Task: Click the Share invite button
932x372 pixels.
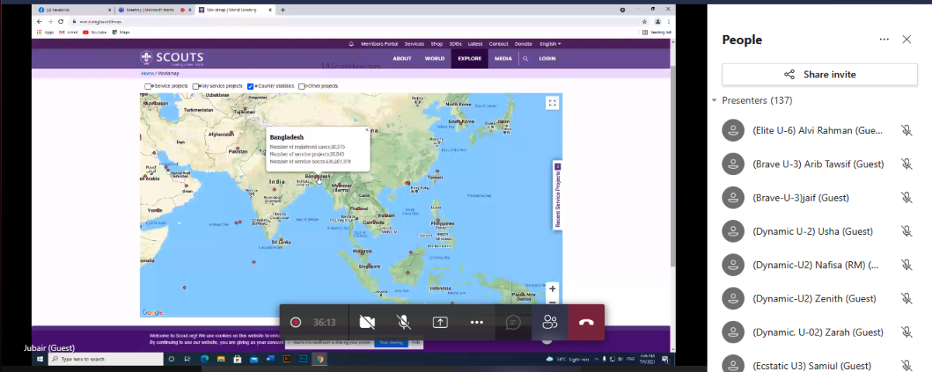Action: coord(819,74)
